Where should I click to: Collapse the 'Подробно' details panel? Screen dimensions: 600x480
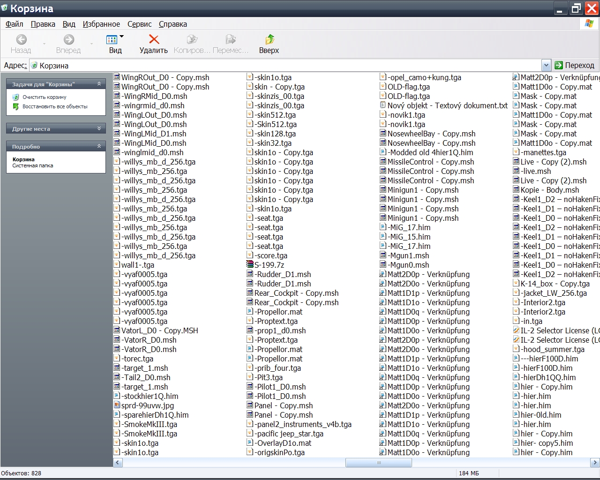click(x=99, y=146)
